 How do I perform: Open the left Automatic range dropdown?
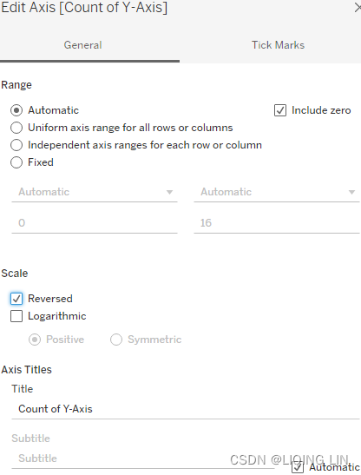[95, 192]
